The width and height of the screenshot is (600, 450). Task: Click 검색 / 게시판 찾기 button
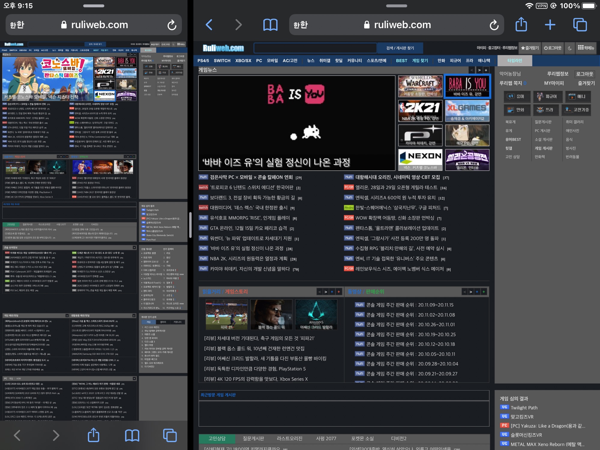click(400, 48)
